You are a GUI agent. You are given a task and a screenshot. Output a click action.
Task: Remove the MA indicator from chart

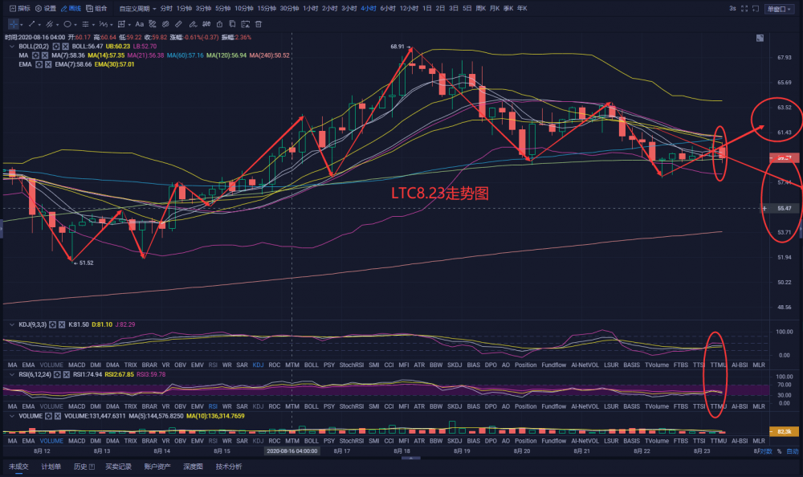coord(44,55)
